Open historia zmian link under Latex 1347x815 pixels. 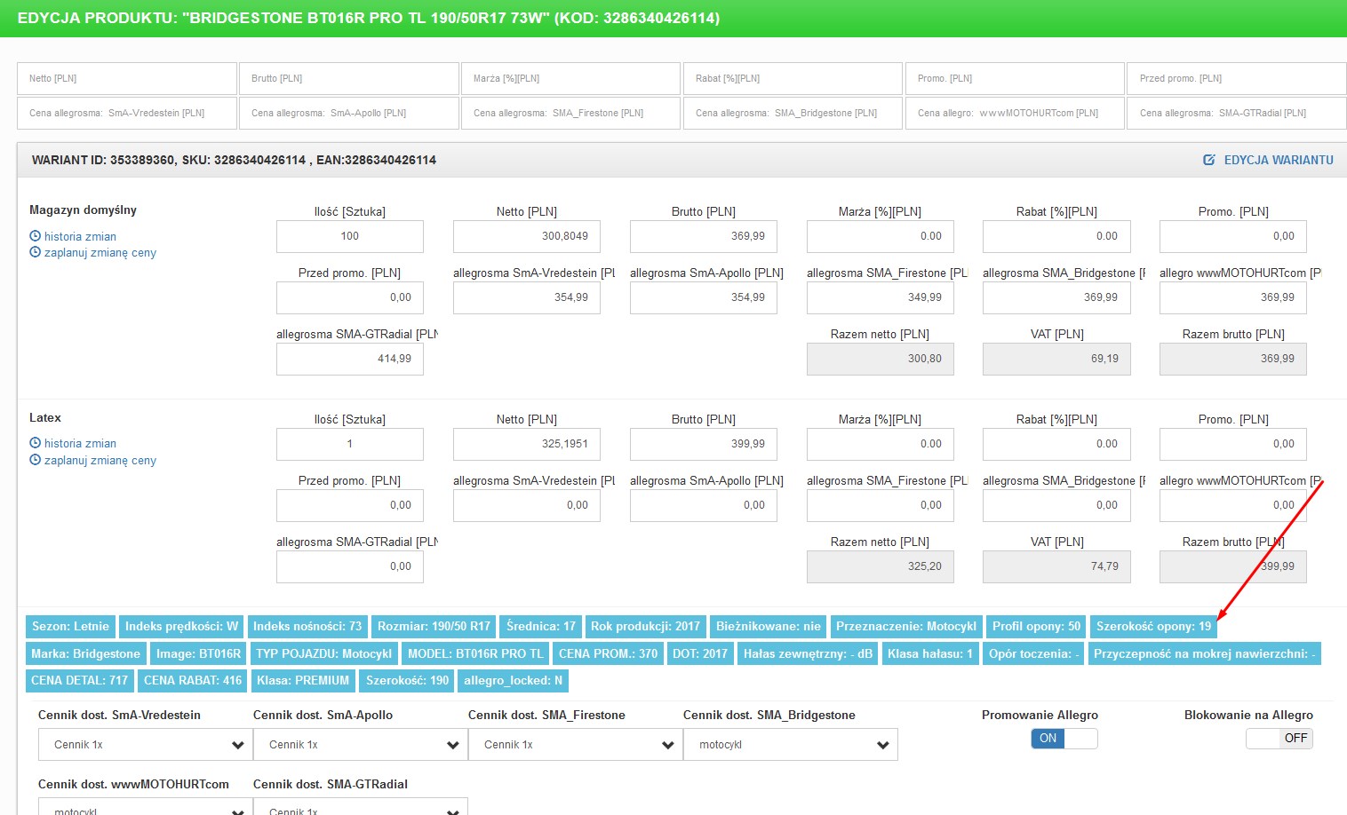pos(80,443)
